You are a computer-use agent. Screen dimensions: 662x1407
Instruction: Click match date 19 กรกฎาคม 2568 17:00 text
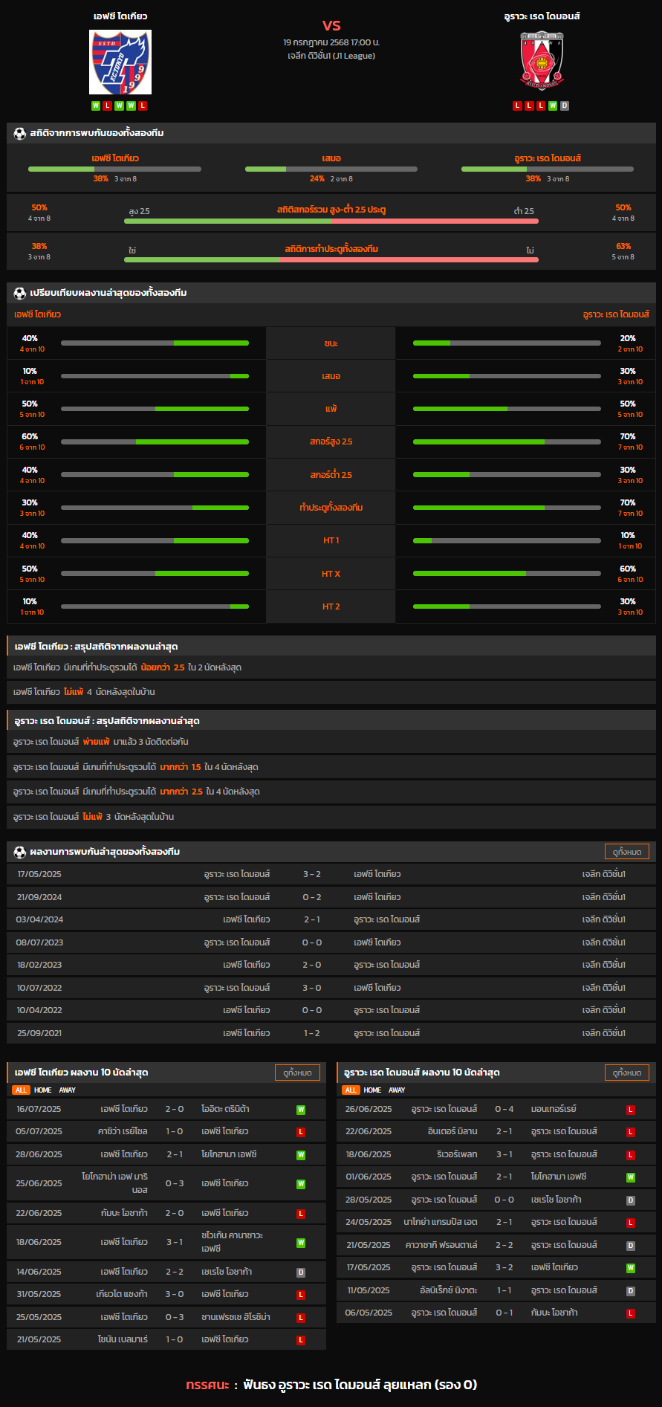(x=331, y=42)
